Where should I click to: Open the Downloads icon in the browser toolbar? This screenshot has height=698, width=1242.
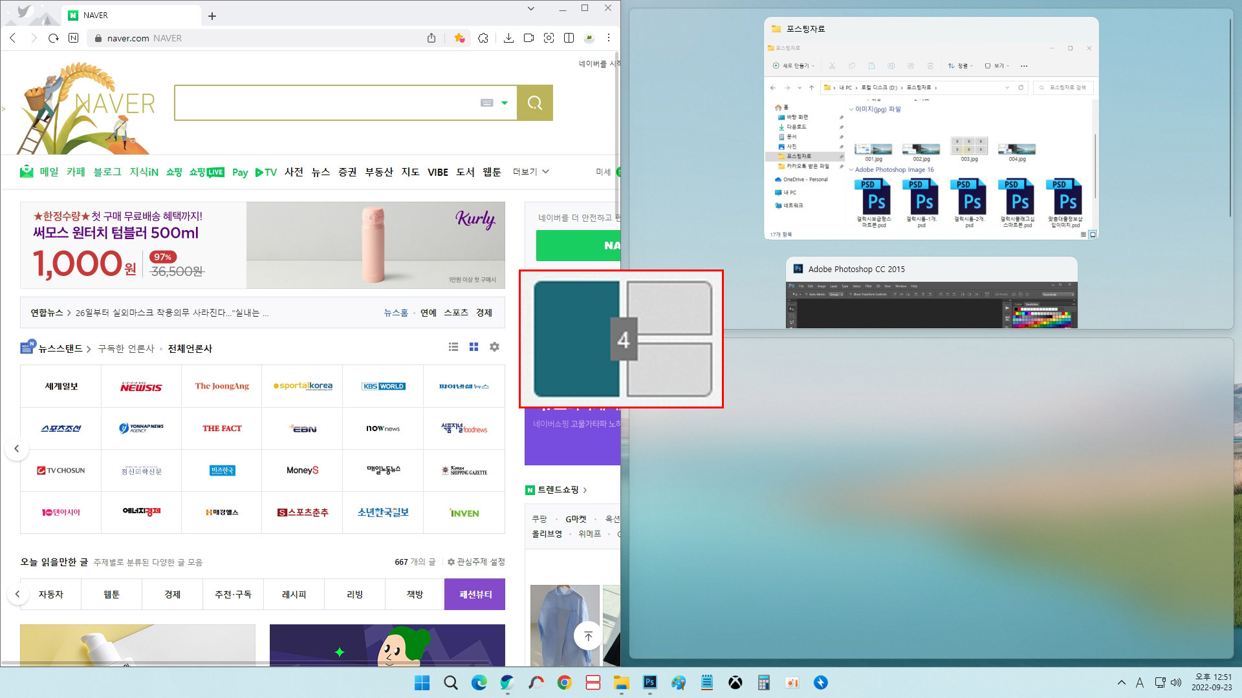(x=508, y=37)
